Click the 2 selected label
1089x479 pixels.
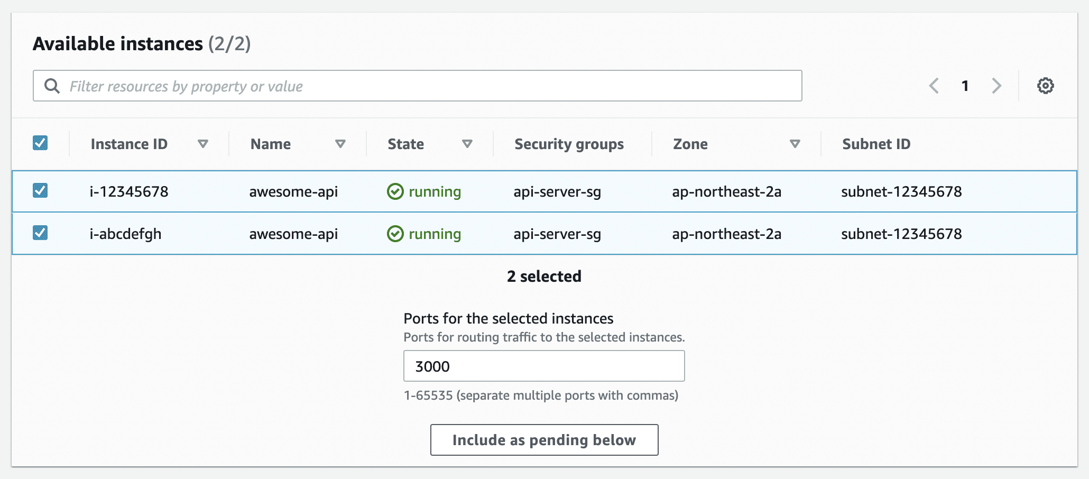coord(544,276)
